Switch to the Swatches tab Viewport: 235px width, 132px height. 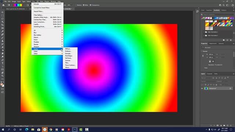click(209, 10)
